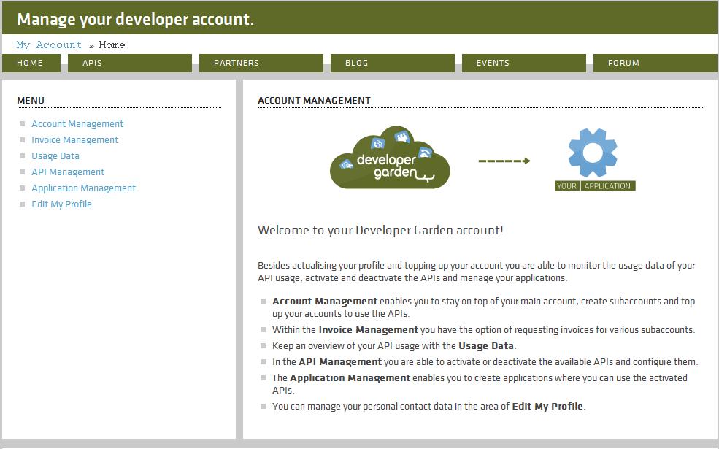Open the APIS navigation tab
719x449 pixels.
click(130, 63)
